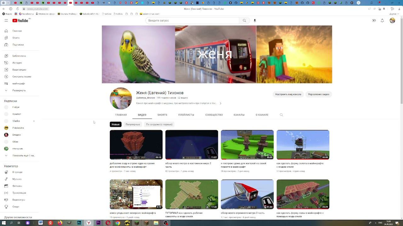
Task: Start voice search with the microphone icon
Action: (255, 20)
